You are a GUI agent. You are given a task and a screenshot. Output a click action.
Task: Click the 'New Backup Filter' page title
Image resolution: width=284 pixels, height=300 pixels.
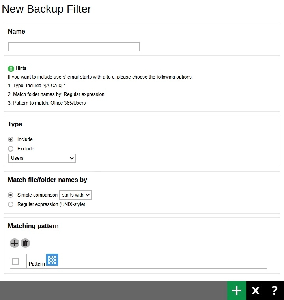47,9
